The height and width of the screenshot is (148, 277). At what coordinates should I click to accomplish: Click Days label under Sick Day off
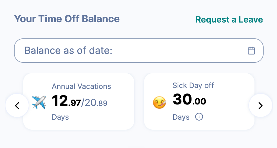181,117
